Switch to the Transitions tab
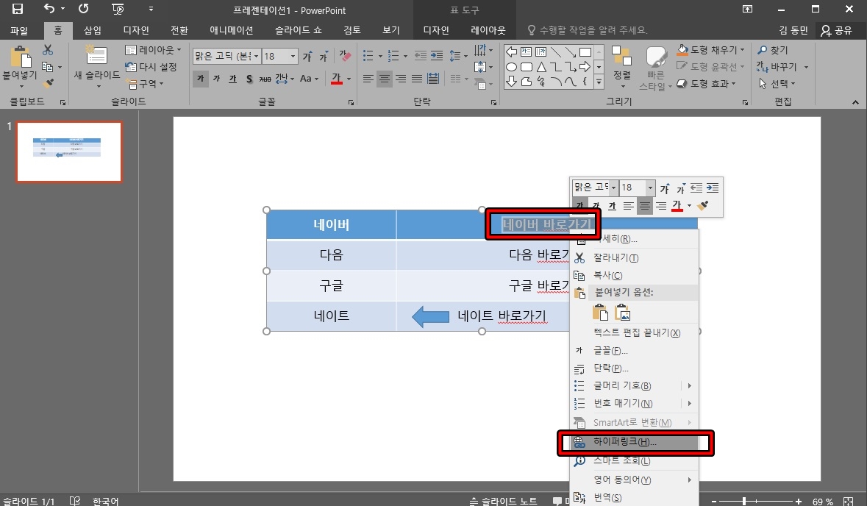 pos(179,30)
